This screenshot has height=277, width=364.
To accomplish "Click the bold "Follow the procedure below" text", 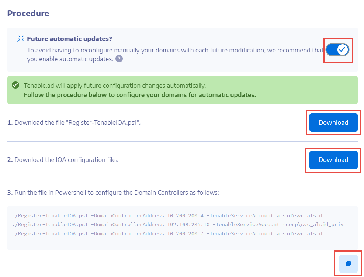I will pyautogui.click(x=140, y=95).
